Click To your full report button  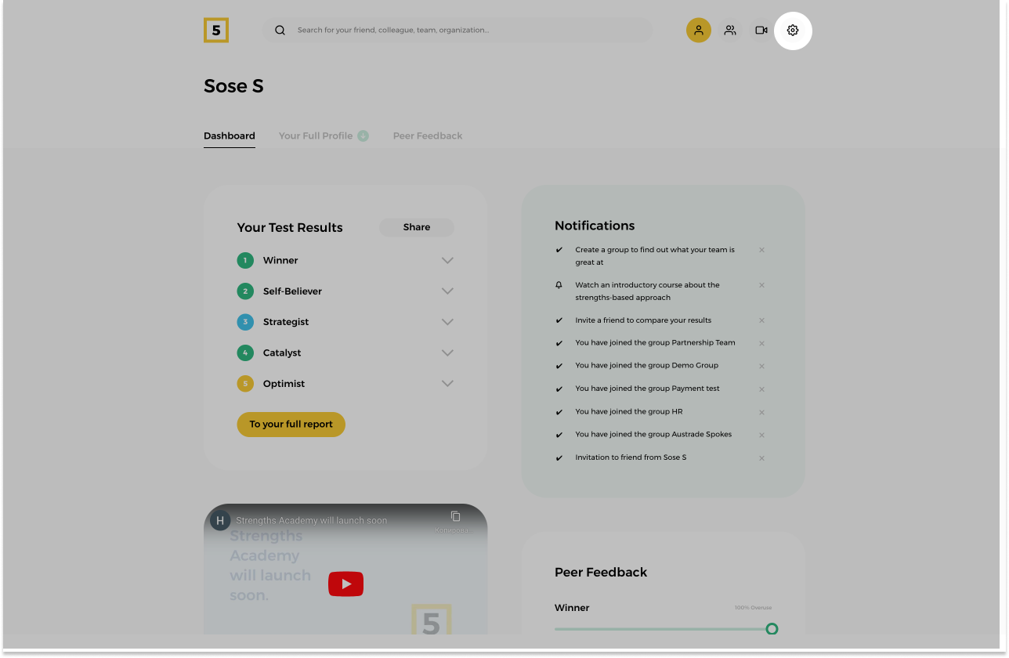point(291,425)
